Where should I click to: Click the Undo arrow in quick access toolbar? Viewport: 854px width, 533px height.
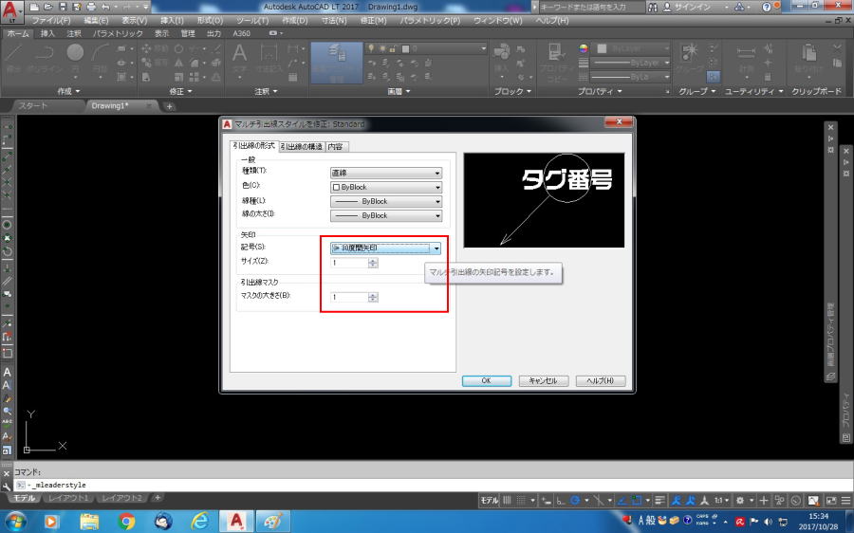[105, 7]
